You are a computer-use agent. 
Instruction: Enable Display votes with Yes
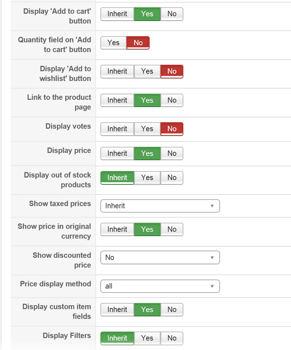pos(147,129)
